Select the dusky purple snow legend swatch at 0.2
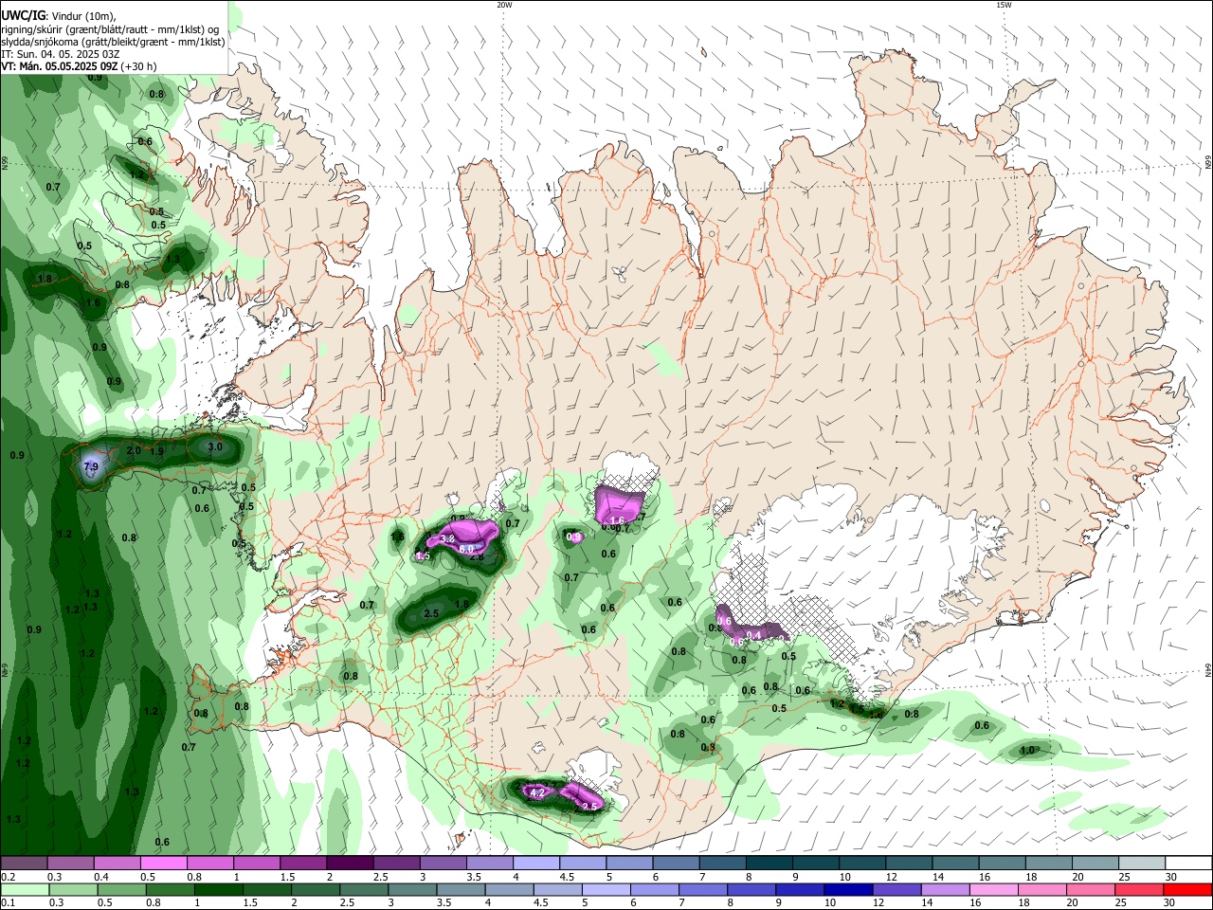The image size is (1213, 910). coord(24,864)
